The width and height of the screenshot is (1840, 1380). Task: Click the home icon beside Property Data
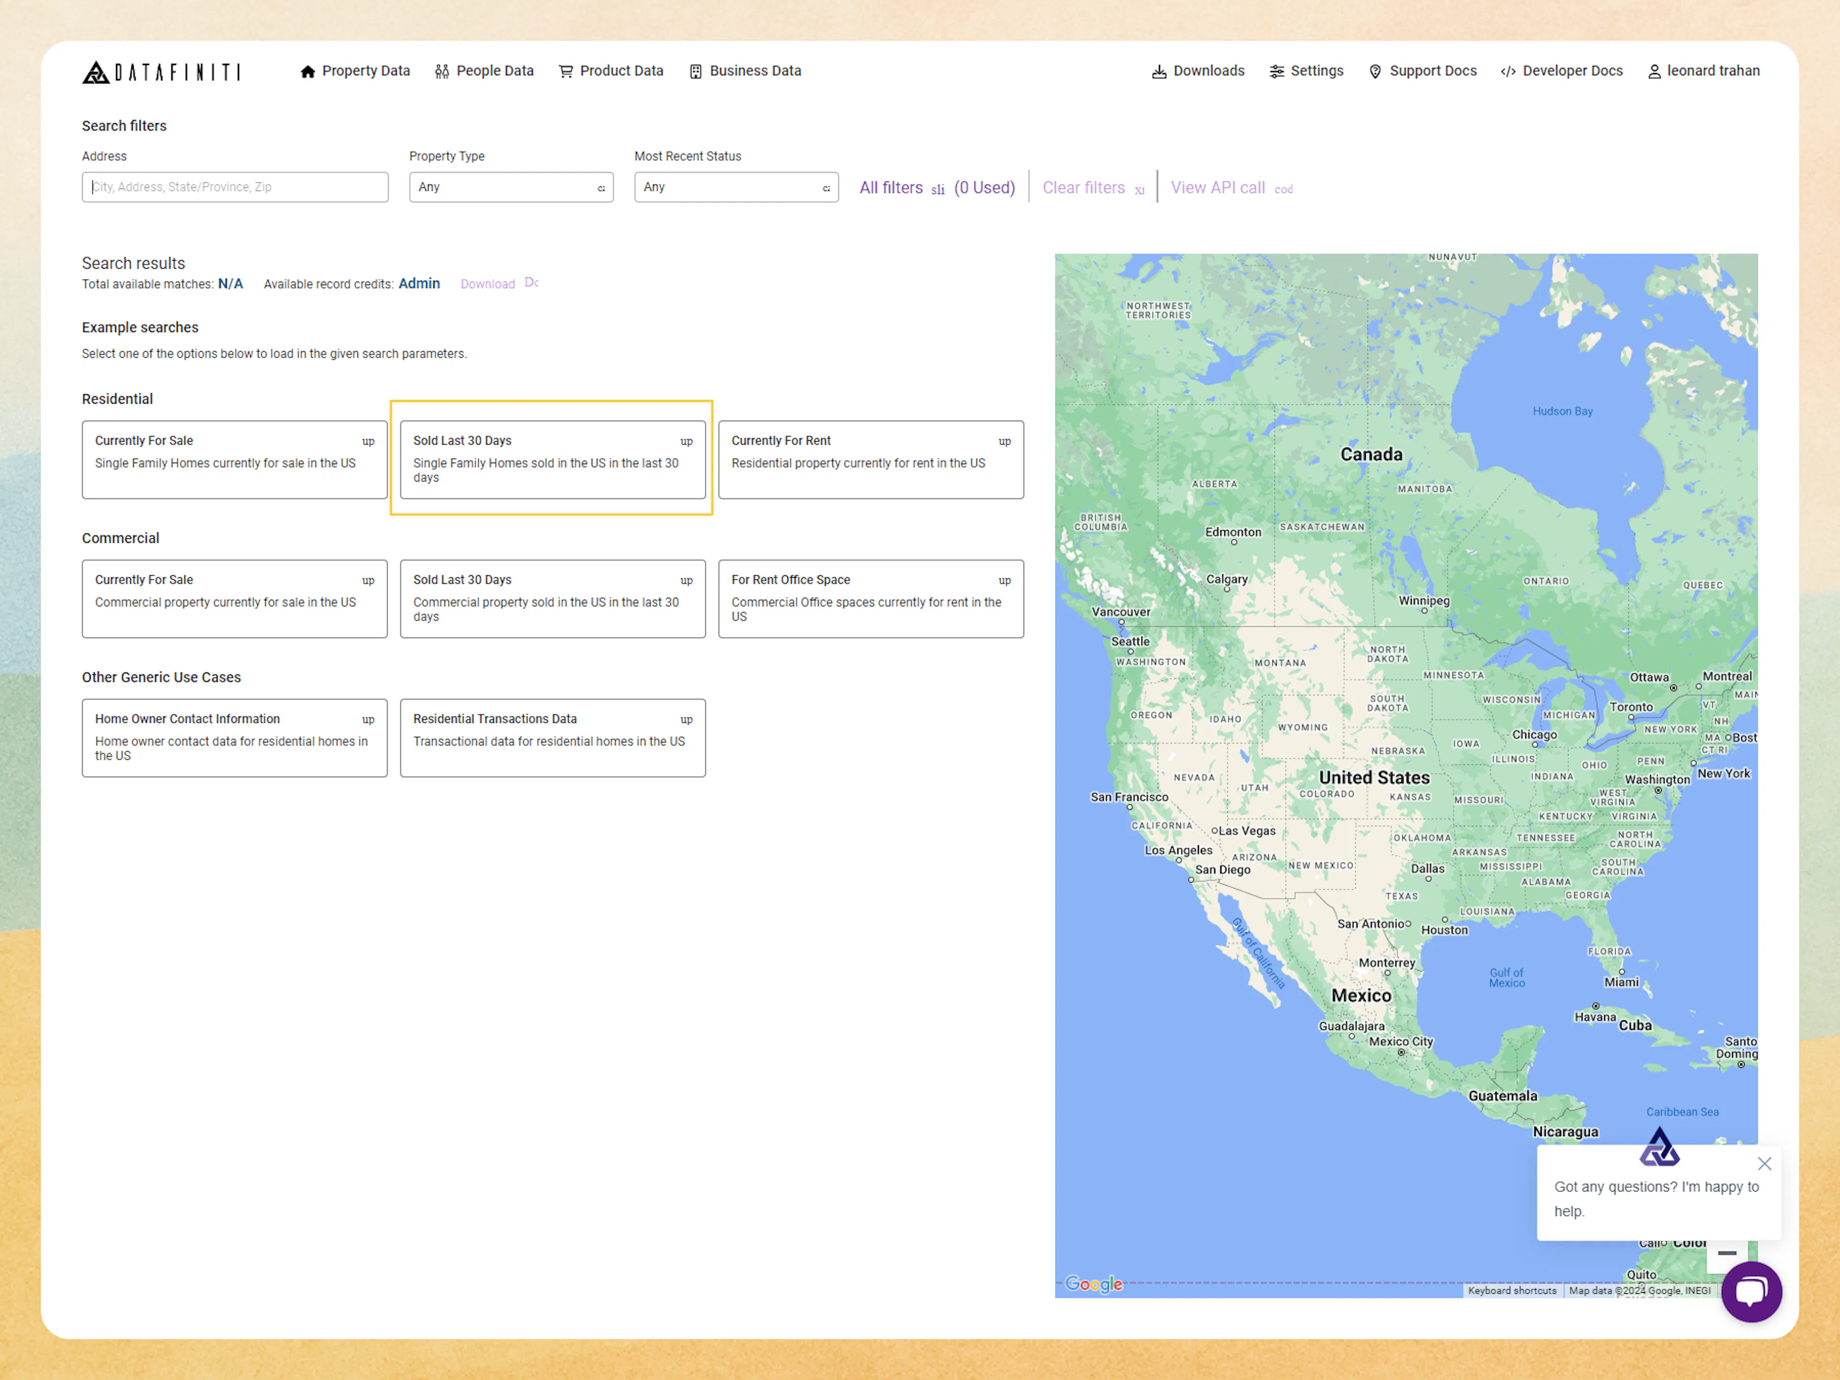point(308,71)
